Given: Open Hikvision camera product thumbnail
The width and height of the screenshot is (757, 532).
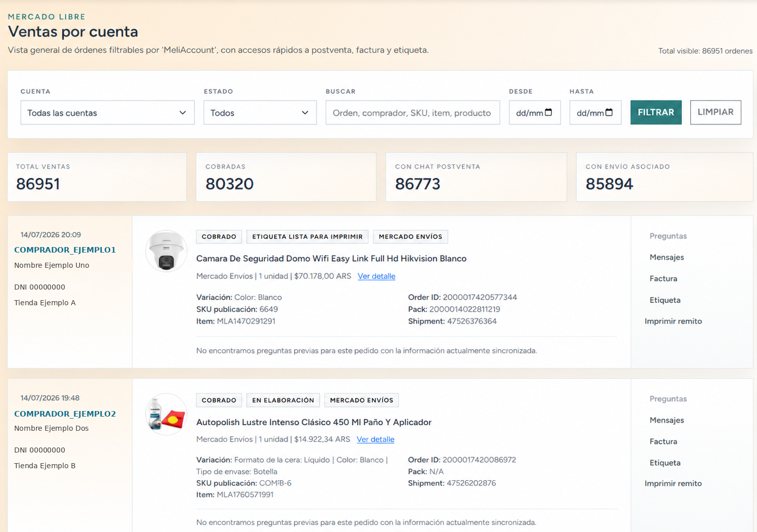Looking at the screenshot, I should click(166, 251).
